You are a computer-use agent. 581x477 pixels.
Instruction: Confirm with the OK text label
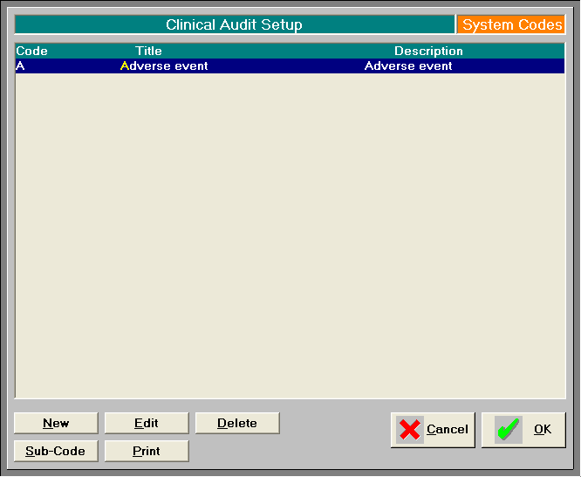(543, 429)
